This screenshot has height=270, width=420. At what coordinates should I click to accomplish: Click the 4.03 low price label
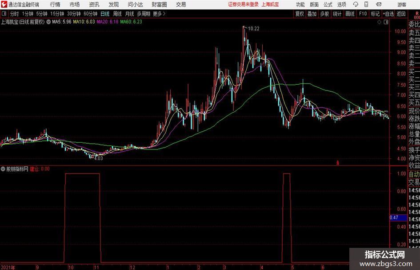(99, 158)
